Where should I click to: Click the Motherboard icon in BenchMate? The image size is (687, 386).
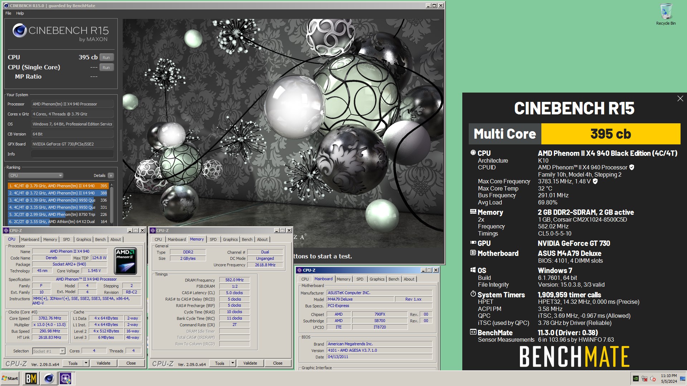tap(473, 253)
